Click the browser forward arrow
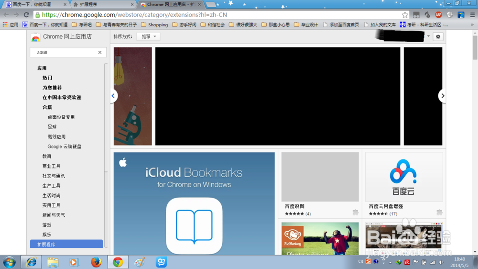Image resolution: width=478 pixels, height=269 pixels. click(x=16, y=15)
